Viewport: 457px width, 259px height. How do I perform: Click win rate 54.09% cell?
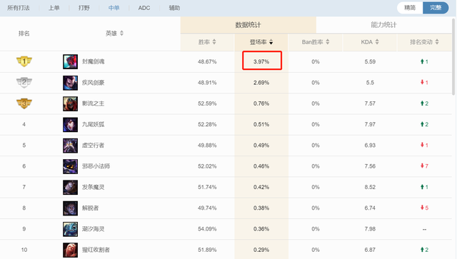207,229
